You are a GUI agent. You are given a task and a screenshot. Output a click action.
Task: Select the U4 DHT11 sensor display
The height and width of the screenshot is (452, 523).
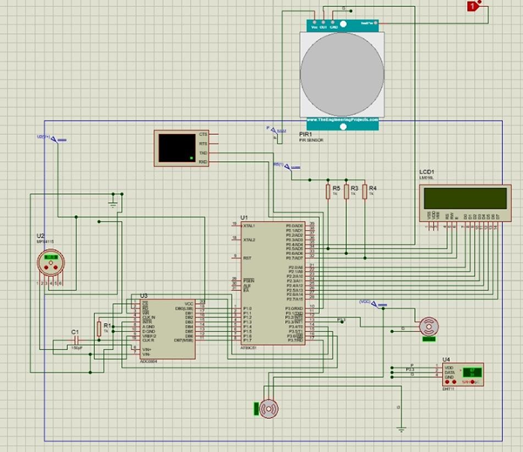tap(472, 372)
